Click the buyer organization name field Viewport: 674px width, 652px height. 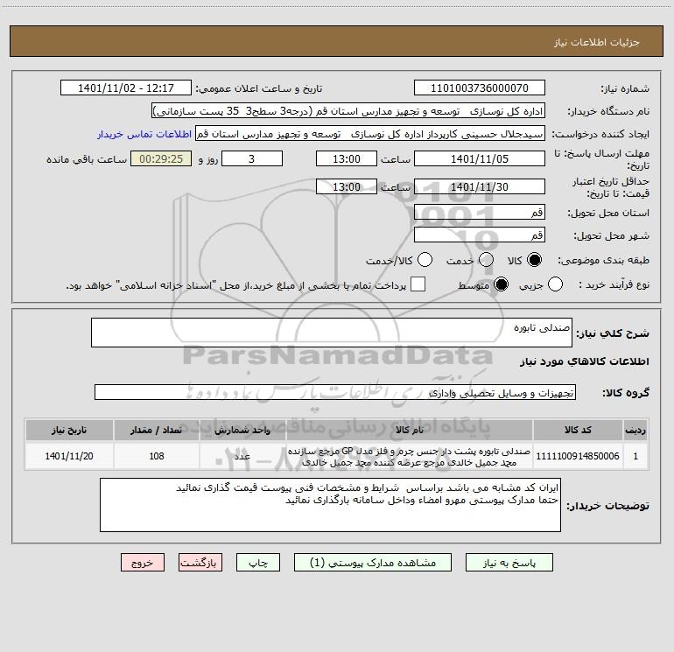coord(348,111)
